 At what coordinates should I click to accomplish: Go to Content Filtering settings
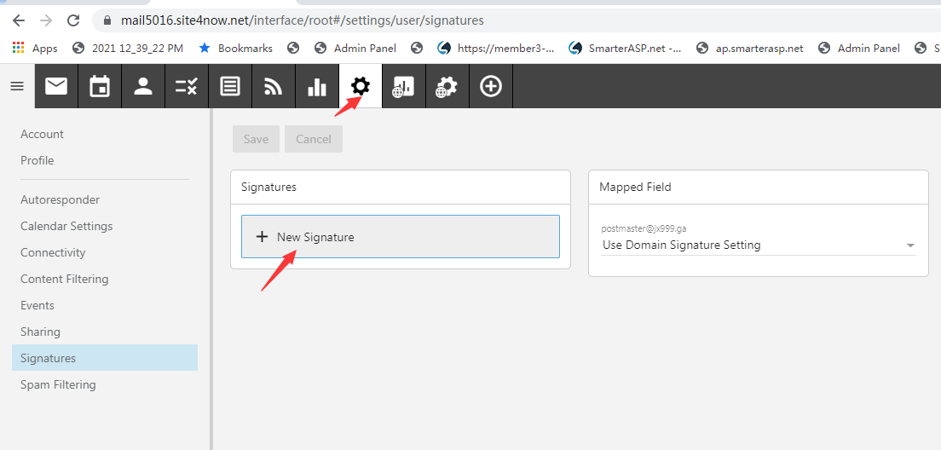(64, 279)
